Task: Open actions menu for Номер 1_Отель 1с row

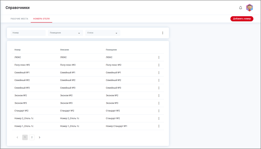Action: coord(159,126)
